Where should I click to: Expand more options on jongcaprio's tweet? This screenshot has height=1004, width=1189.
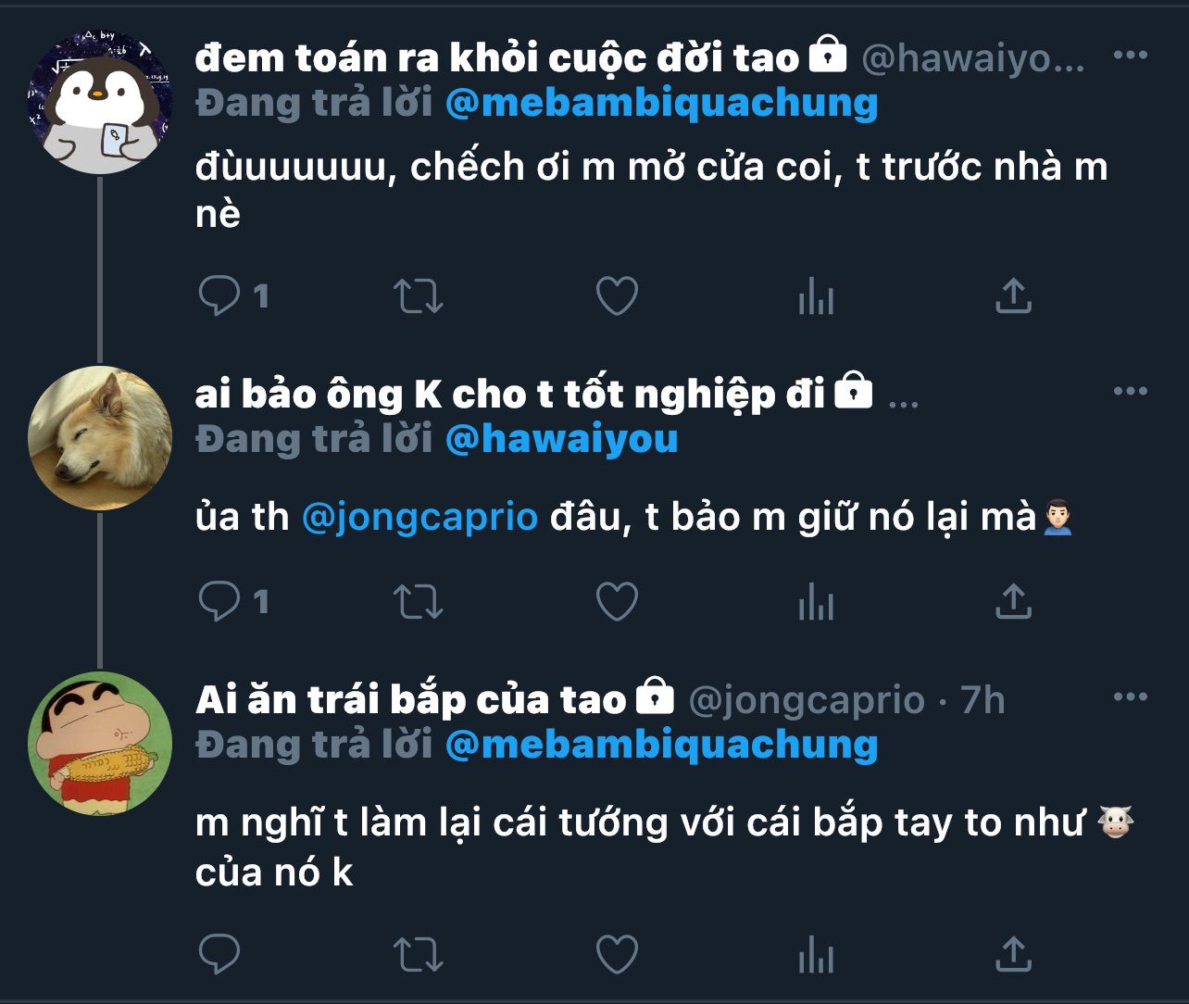tap(1130, 697)
